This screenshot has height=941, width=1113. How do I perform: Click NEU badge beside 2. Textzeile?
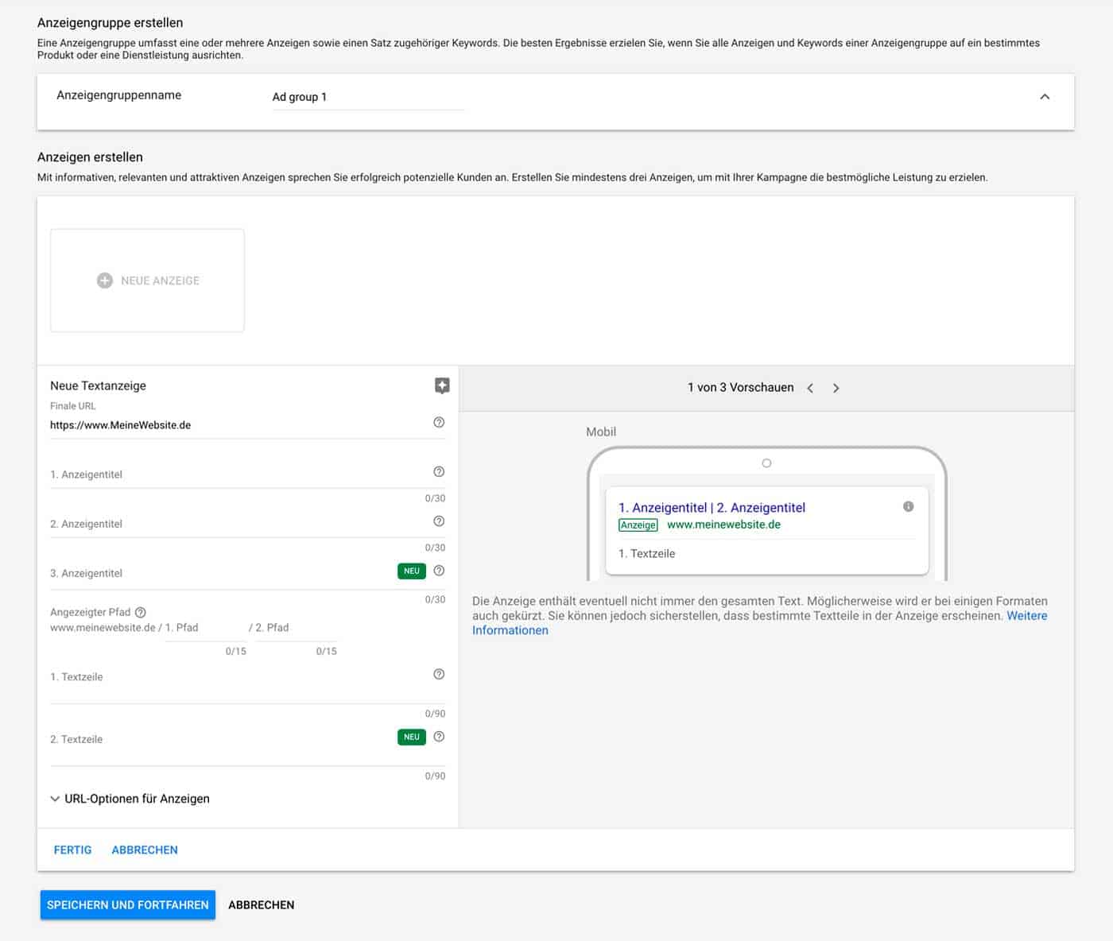[x=412, y=737]
